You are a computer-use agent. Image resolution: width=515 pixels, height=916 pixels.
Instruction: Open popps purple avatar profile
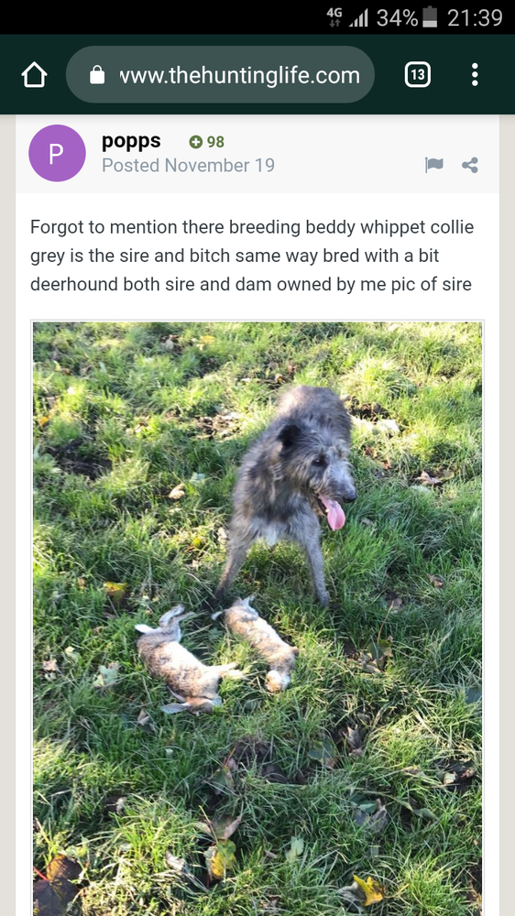[58, 153]
